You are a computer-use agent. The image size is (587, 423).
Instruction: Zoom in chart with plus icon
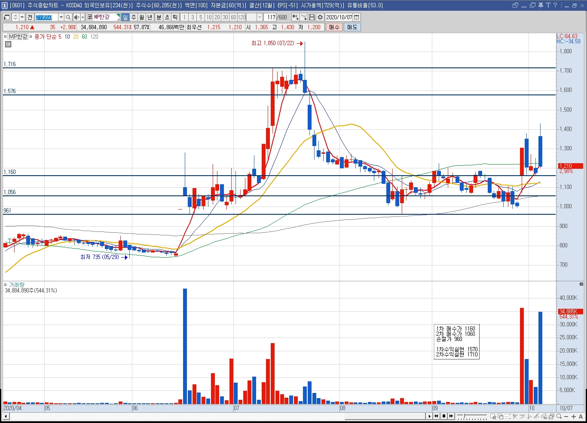[x=573, y=416]
